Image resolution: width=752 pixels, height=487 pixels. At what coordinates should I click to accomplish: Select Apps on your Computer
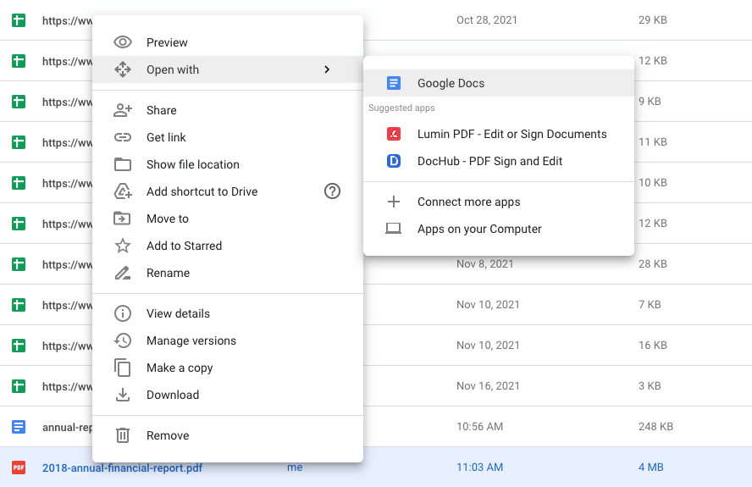pos(499,229)
